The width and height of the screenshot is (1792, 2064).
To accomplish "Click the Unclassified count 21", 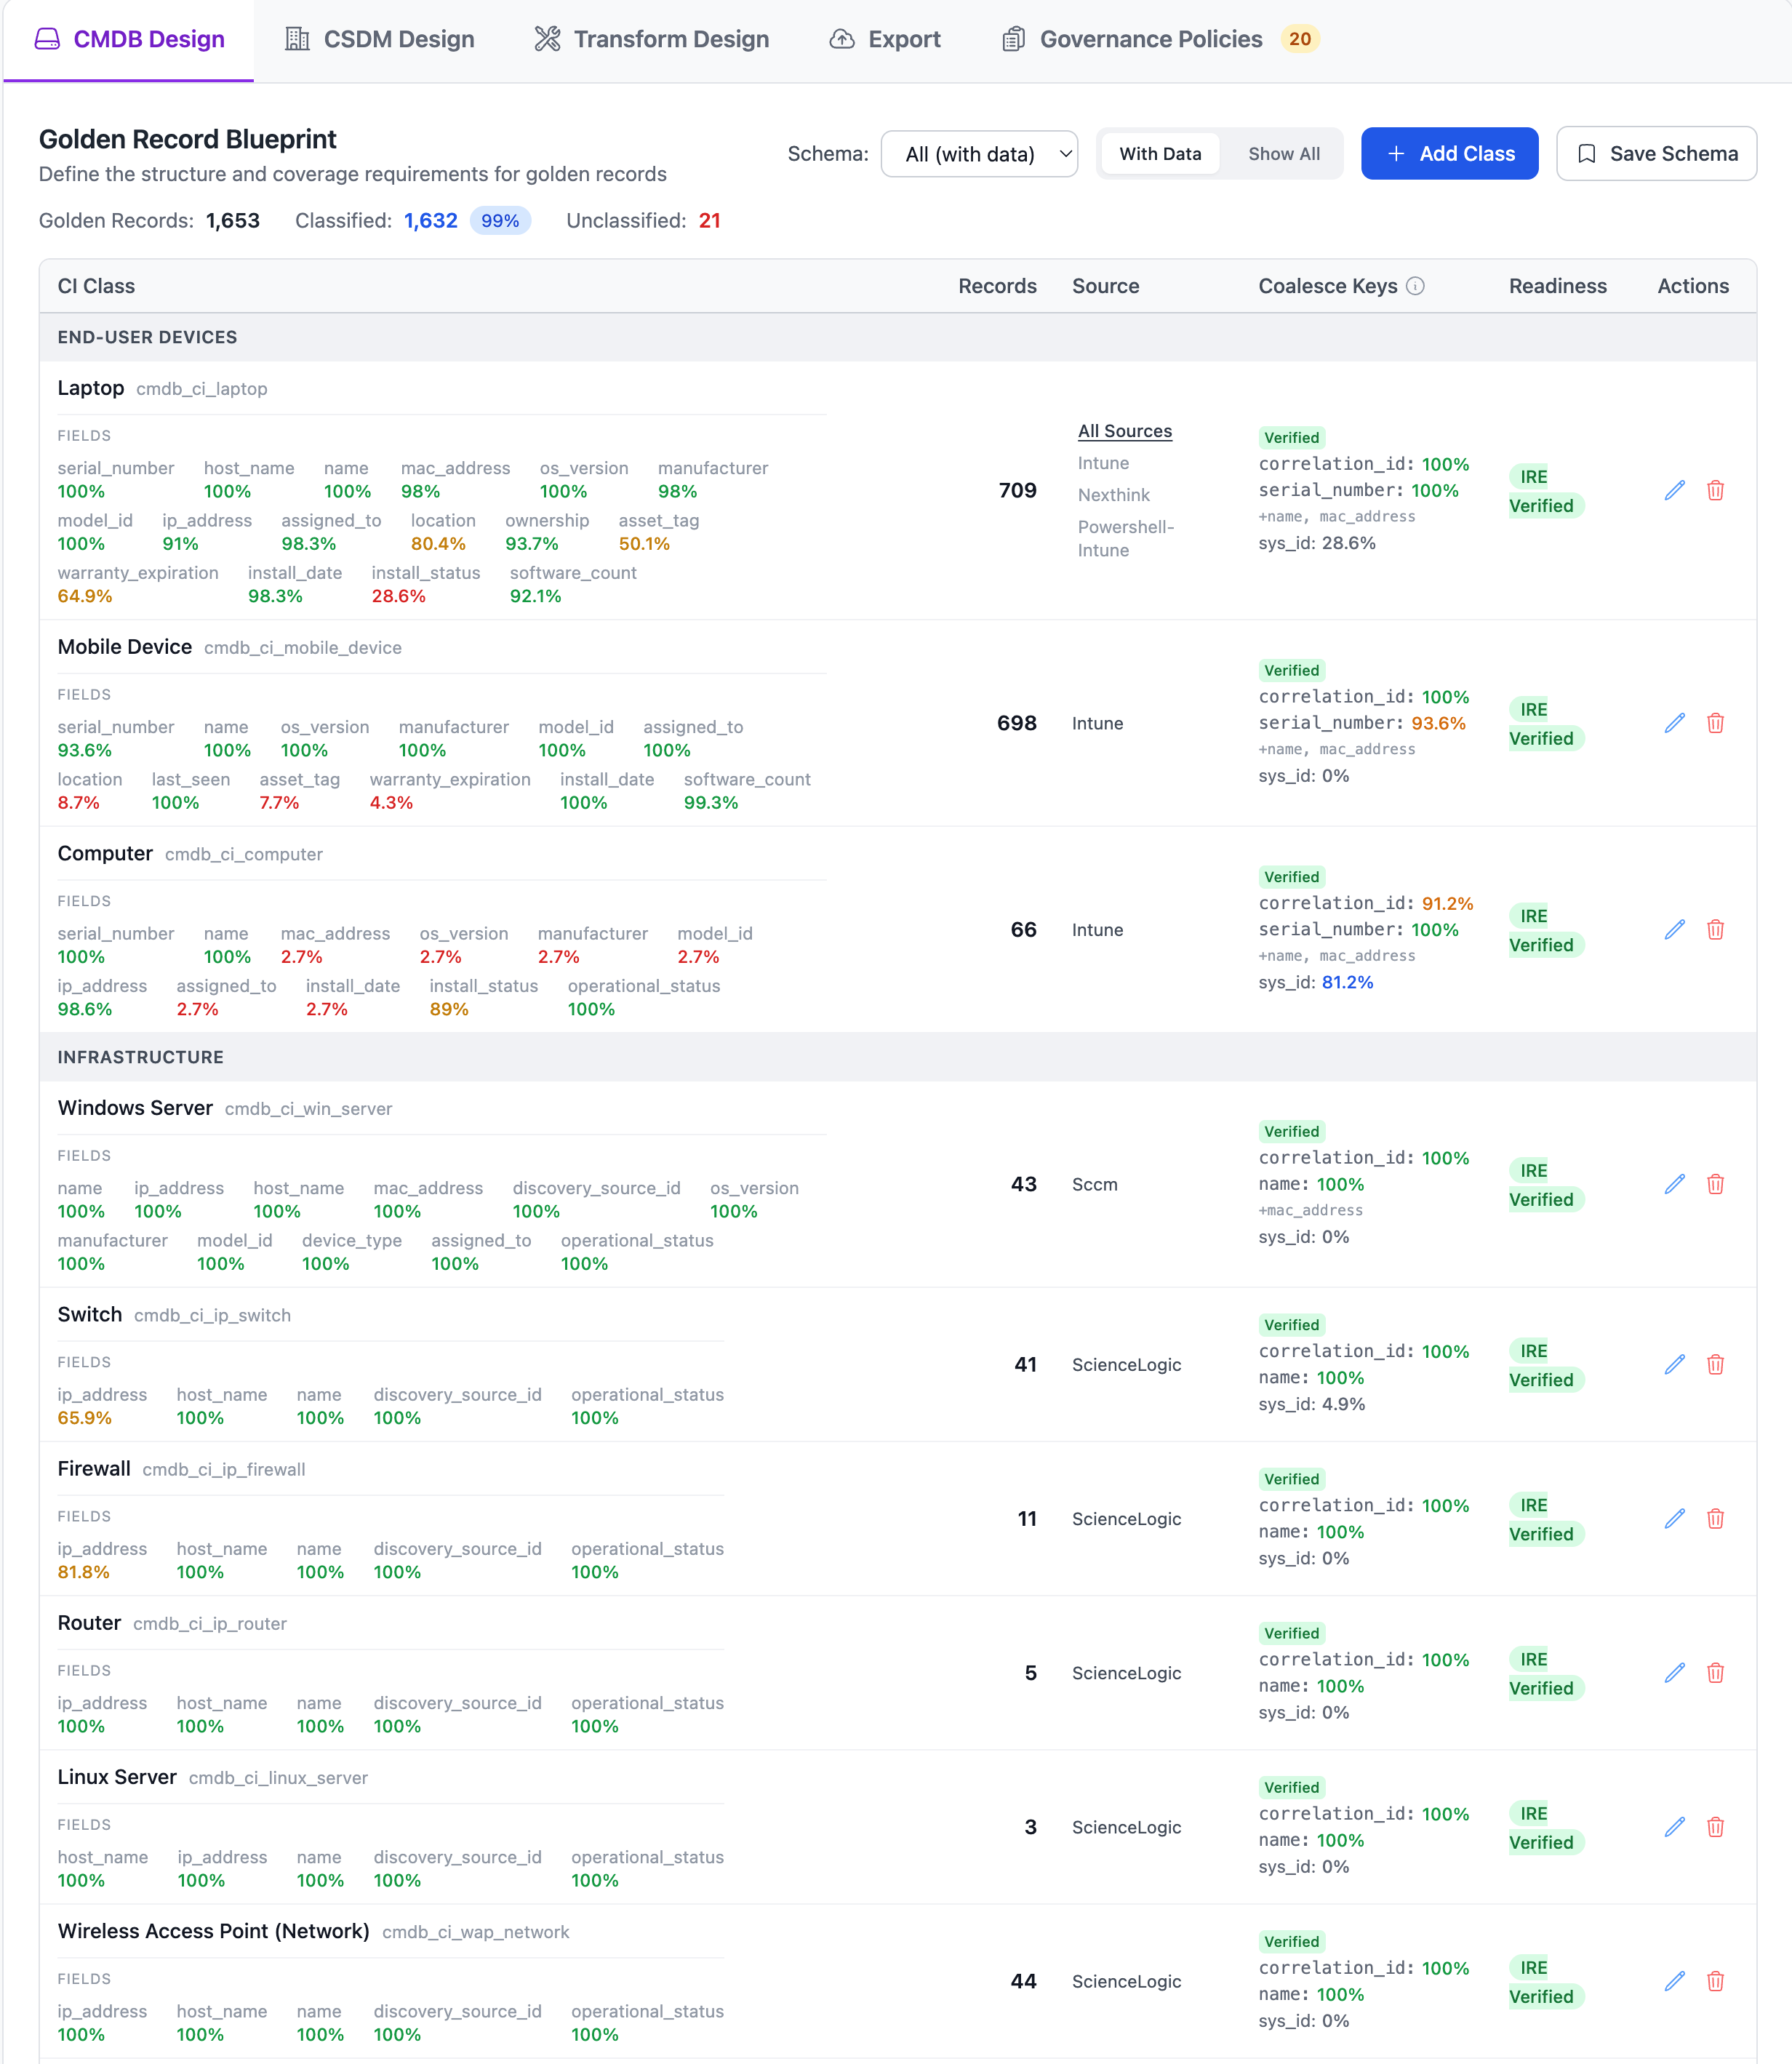I will coord(709,220).
